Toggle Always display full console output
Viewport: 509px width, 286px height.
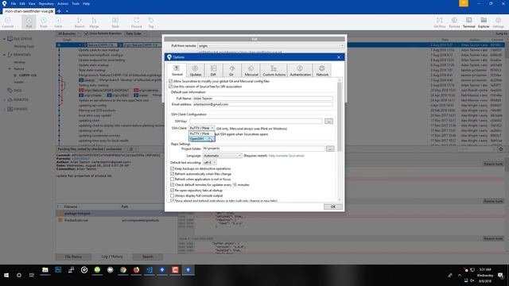[172, 195]
